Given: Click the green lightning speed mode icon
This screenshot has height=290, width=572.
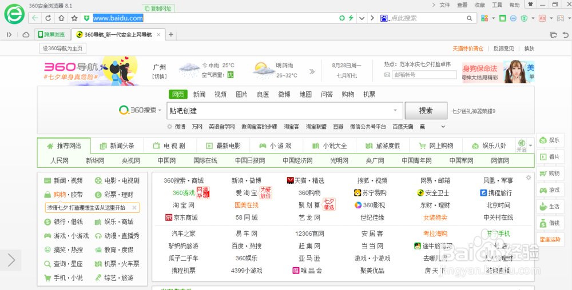Looking at the screenshot, I should pyautogui.click(x=351, y=18).
